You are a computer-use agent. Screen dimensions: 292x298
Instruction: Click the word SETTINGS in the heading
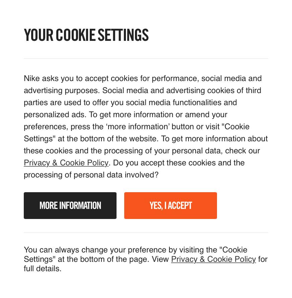[123, 35]
